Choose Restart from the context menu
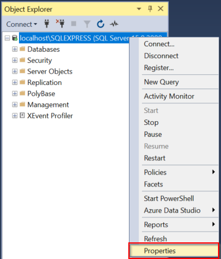This screenshot has height=259, width=221. pos(174,158)
